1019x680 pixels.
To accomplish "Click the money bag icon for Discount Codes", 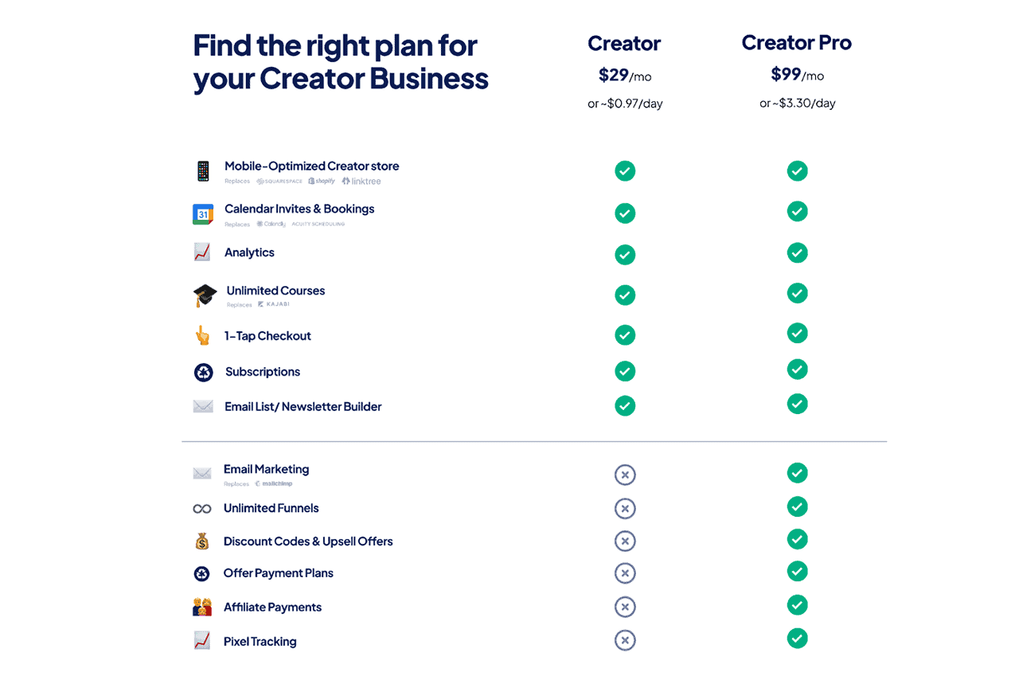I will [202, 541].
